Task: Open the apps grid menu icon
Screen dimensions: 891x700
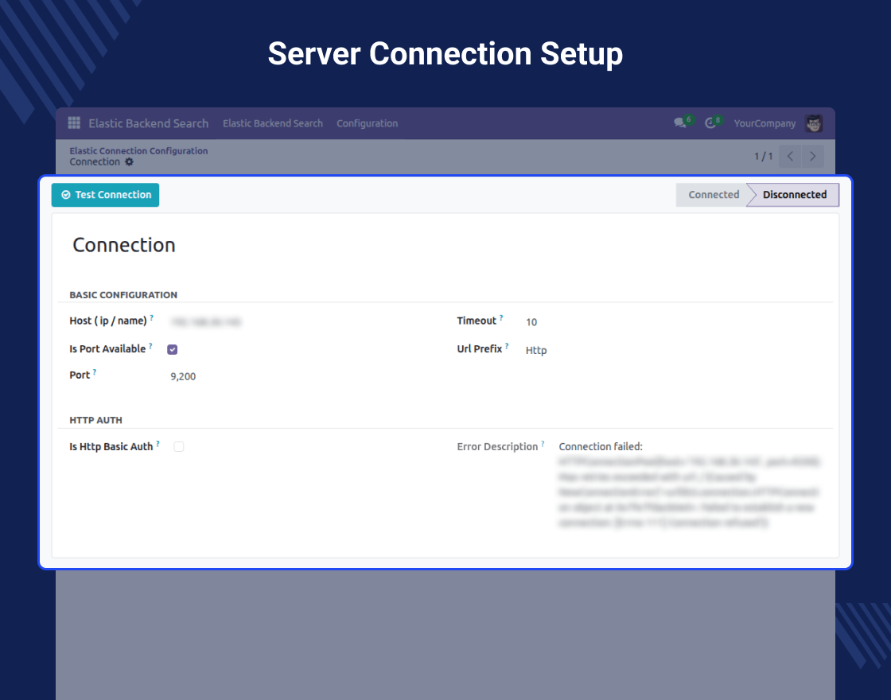Action: coord(74,123)
